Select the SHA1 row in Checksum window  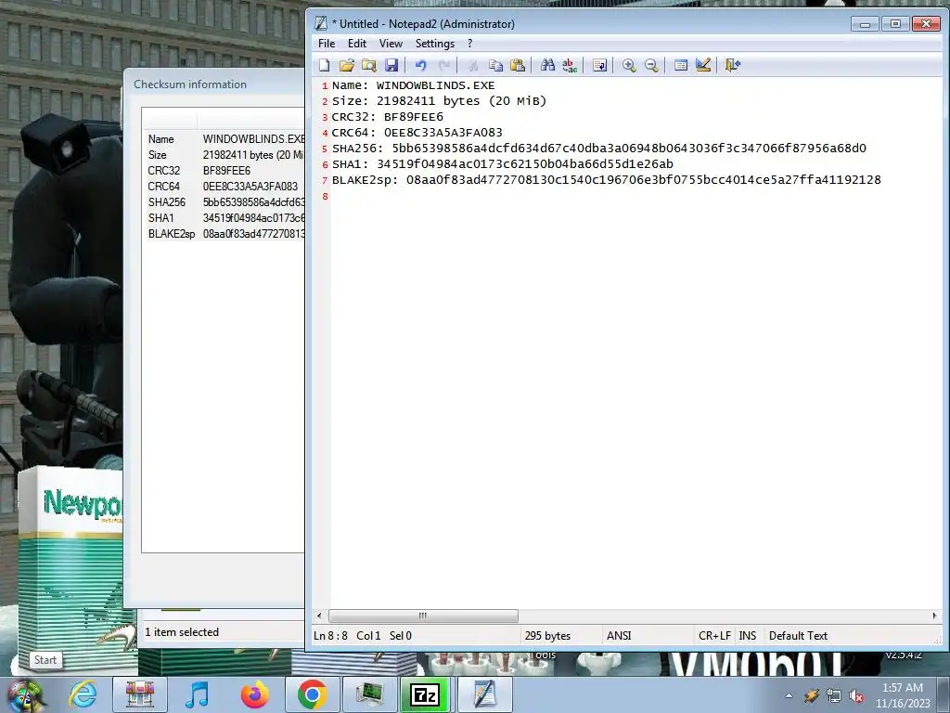coord(225,218)
